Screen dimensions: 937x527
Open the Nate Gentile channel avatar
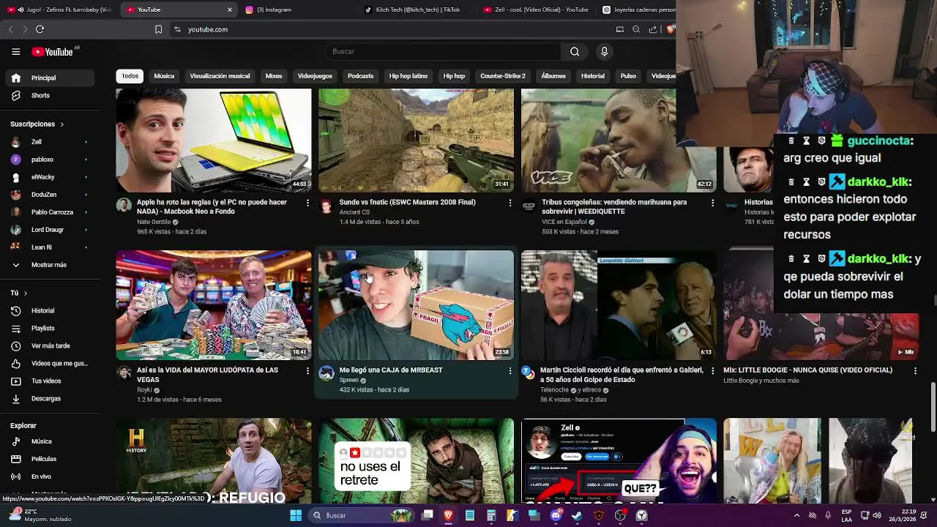(124, 205)
